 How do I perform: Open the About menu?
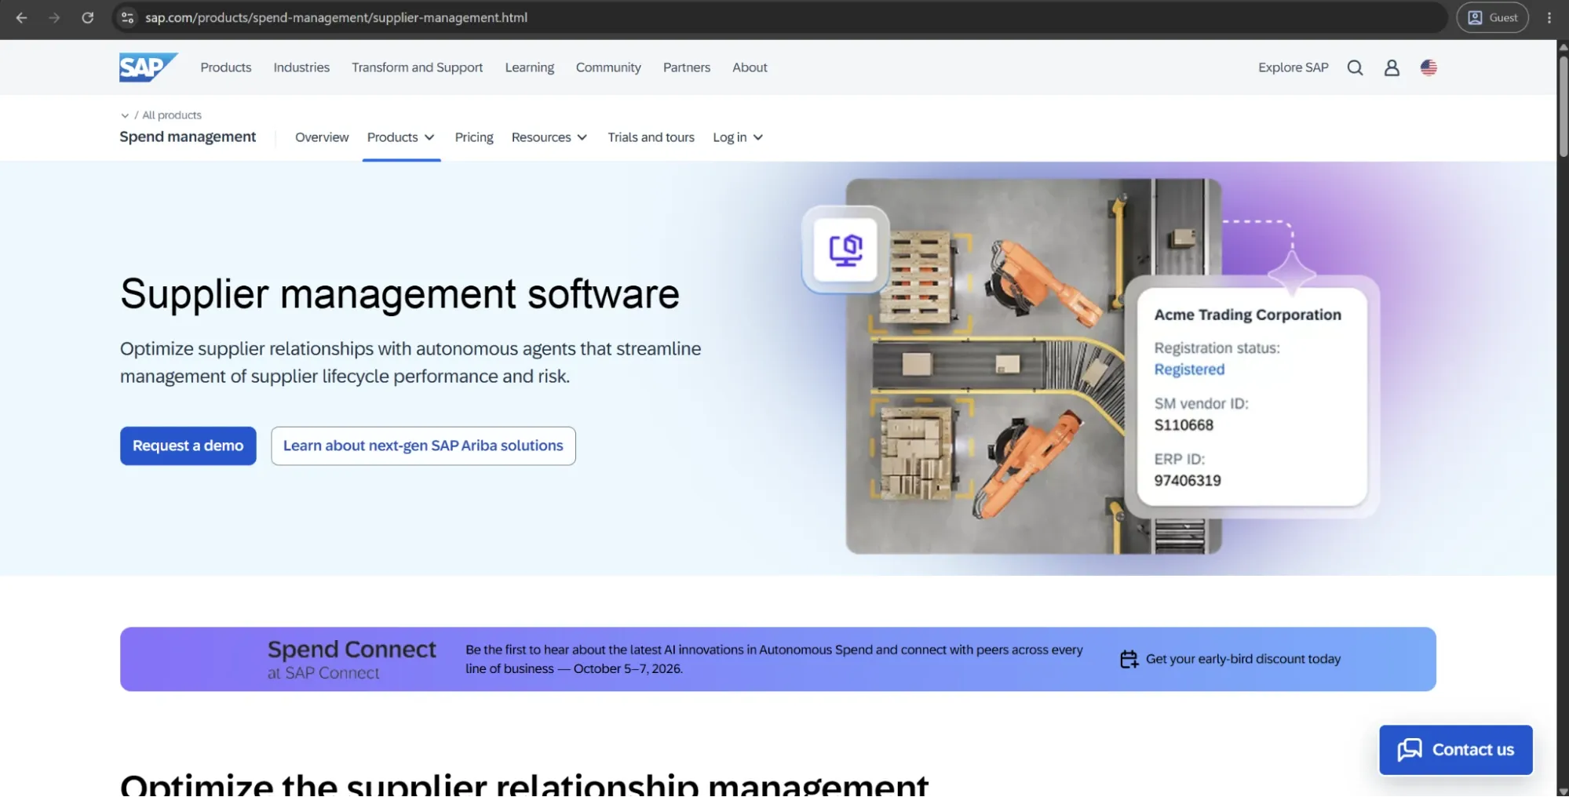pos(750,67)
